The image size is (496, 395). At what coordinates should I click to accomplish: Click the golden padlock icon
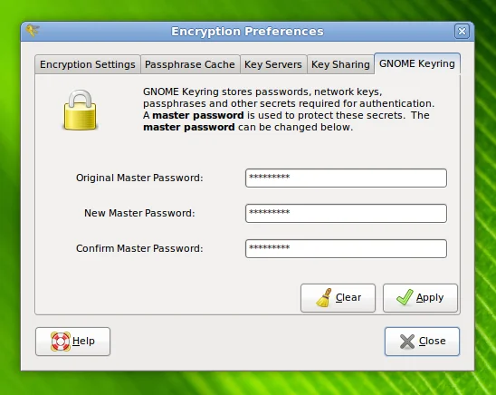coord(80,110)
